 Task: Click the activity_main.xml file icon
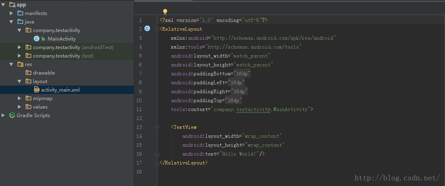pyautogui.click(x=37, y=90)
